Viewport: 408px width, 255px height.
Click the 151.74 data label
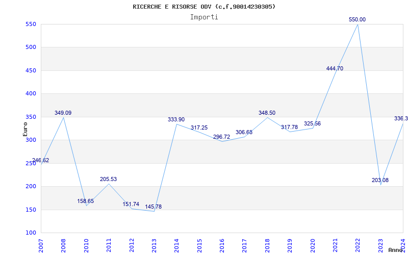tap(131, 205)
